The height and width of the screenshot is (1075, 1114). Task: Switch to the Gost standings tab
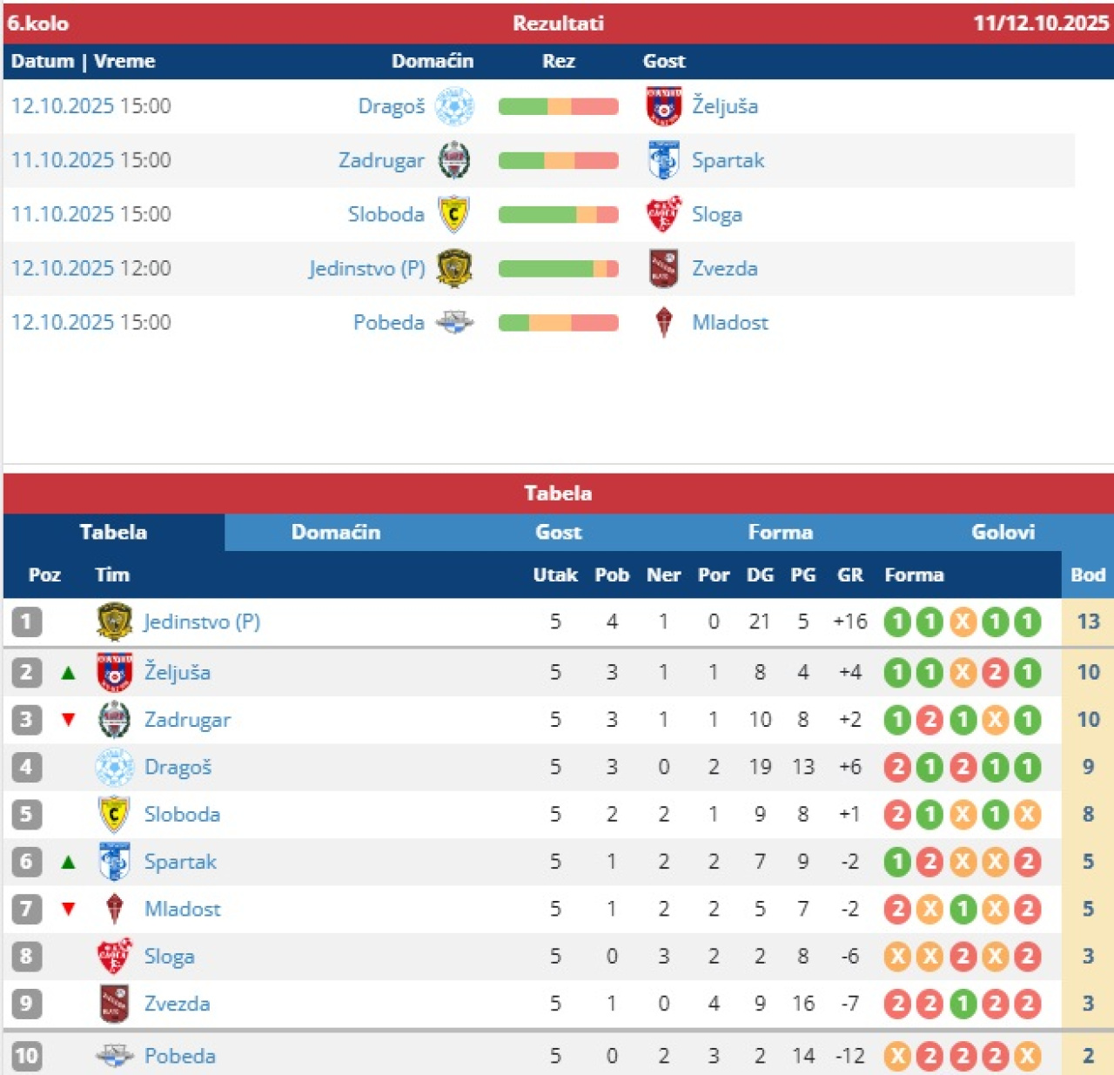click(x=558, y=532)
